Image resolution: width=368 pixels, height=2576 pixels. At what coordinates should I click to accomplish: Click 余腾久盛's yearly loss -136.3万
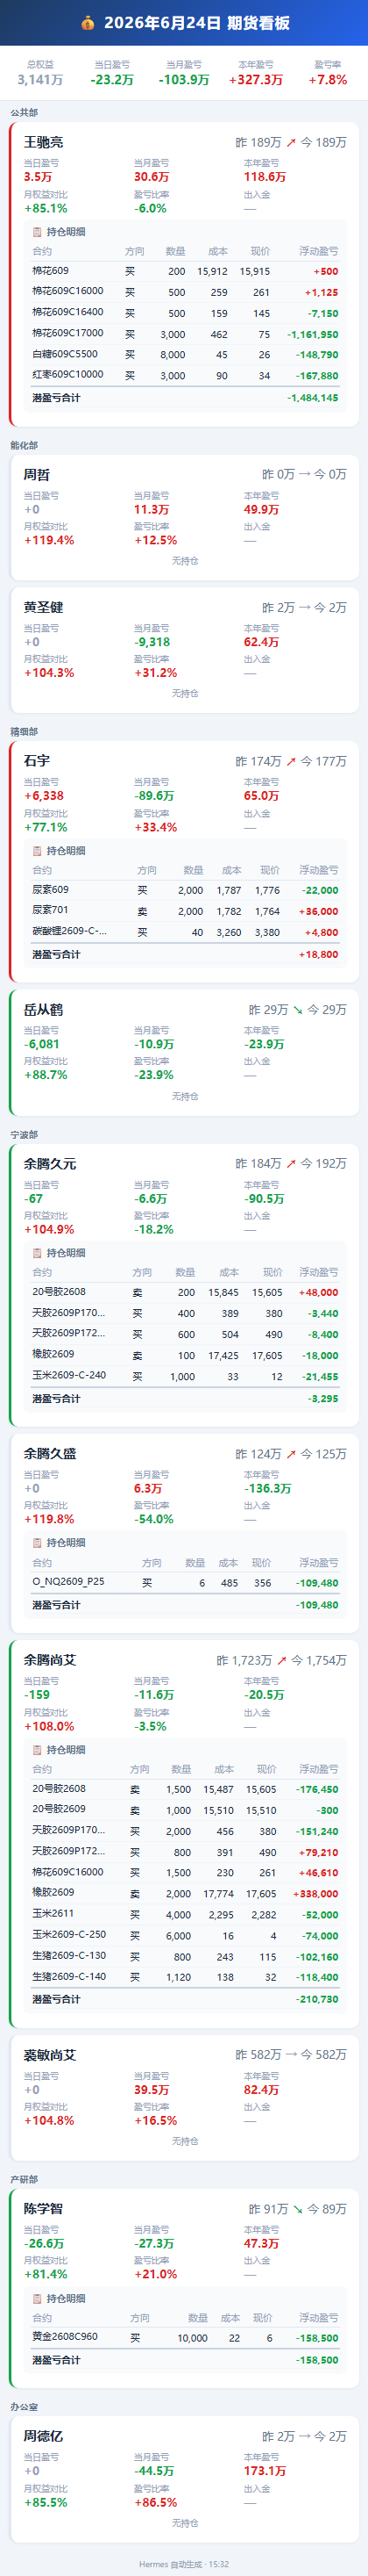[267, 1488]
